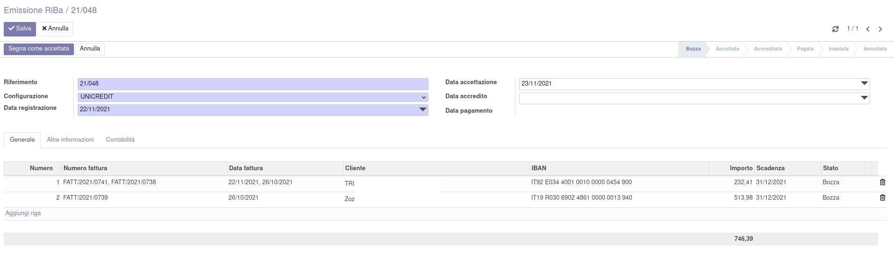Click the Accettata status stage
The width and height of the screenshot is (894, 267).
[727, 49]
